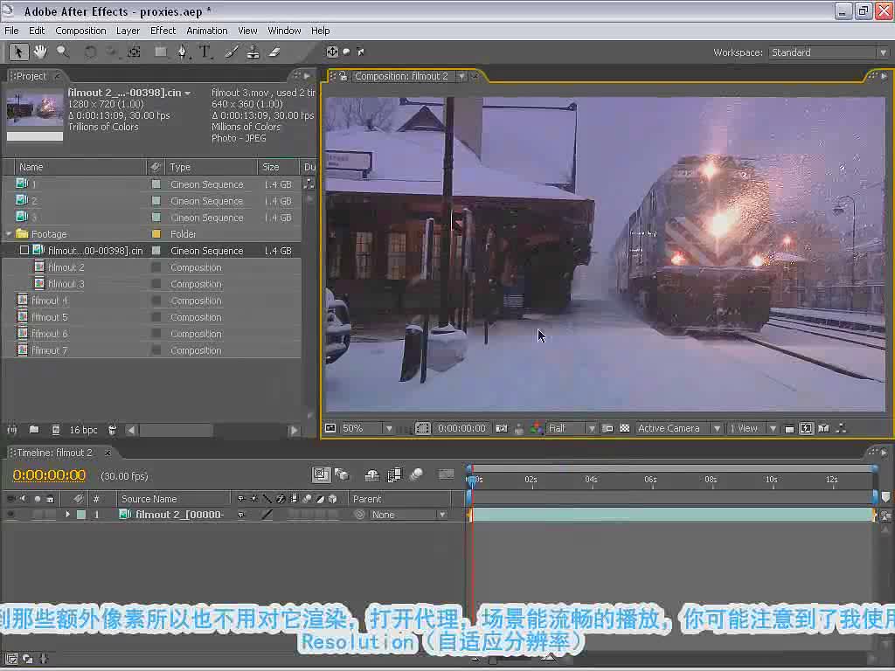895x671 pixels.
Task: Expand layer 1 properties triangle
Action: [x=67, y=514]
